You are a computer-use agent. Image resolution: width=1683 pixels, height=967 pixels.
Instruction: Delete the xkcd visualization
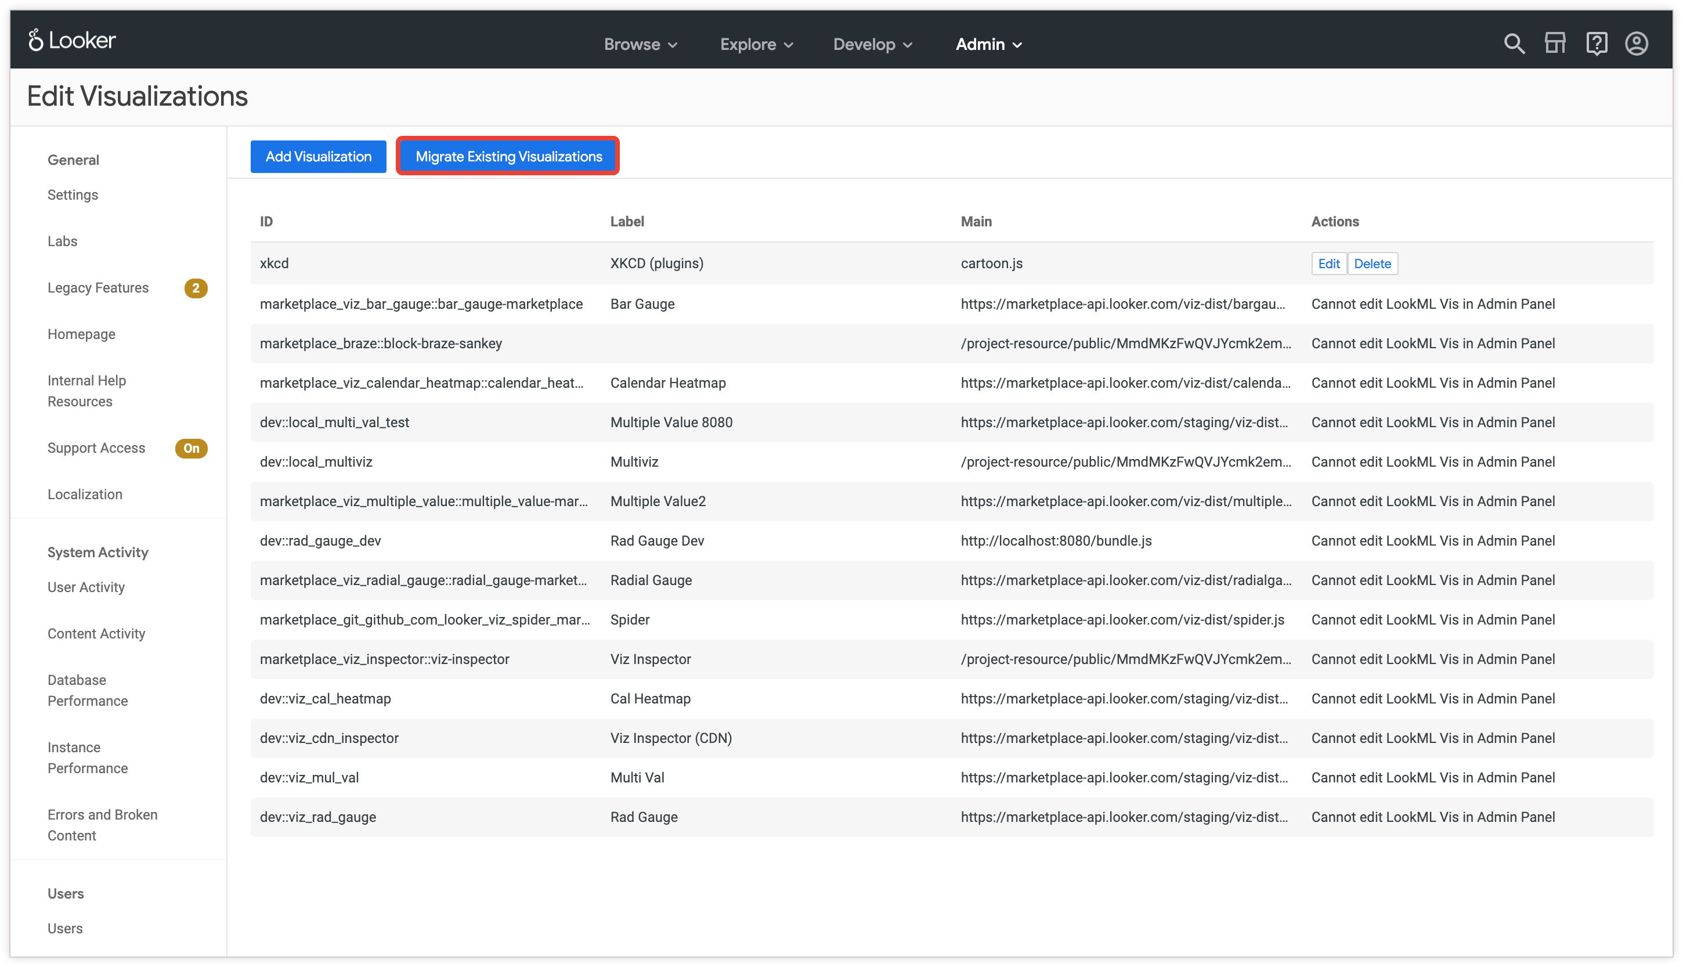coord(1373,264)
